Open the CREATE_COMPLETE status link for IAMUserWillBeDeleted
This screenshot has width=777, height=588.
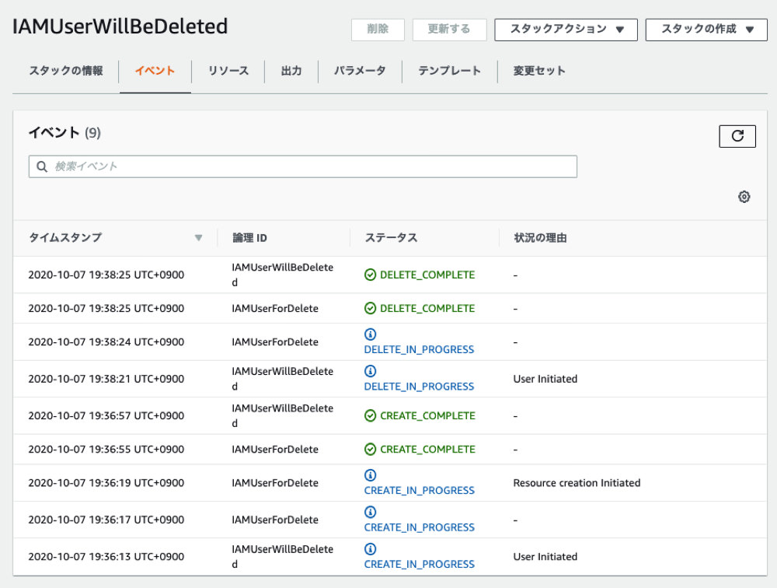point(427,415)
